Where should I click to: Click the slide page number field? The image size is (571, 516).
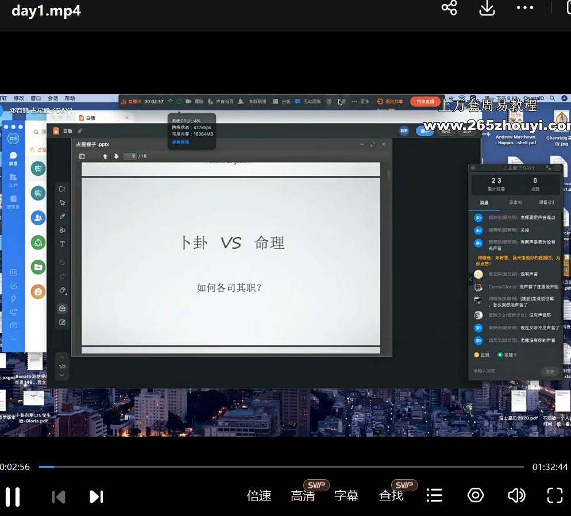coord(130,156)
